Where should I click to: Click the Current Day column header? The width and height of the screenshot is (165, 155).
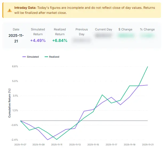103,29
